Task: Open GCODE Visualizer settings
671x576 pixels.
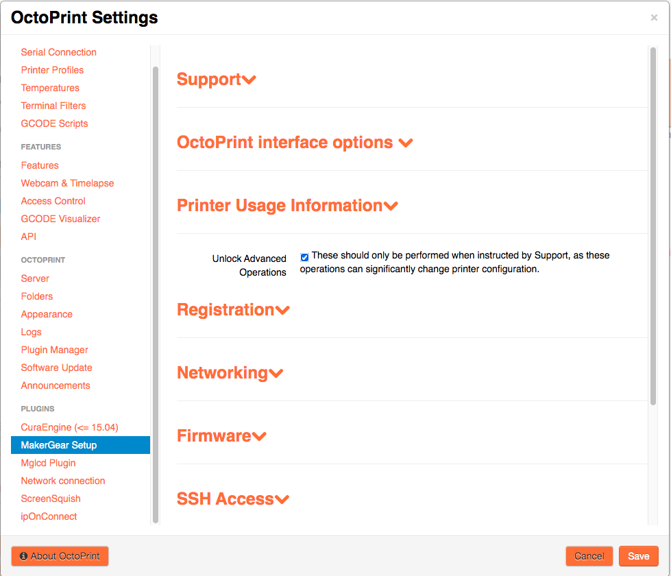Action: (61, 219)
